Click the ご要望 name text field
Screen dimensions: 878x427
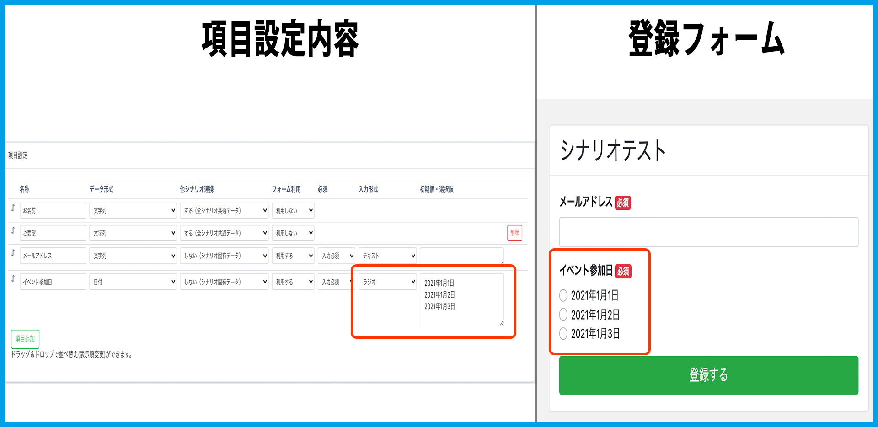[x=53, y=233]
